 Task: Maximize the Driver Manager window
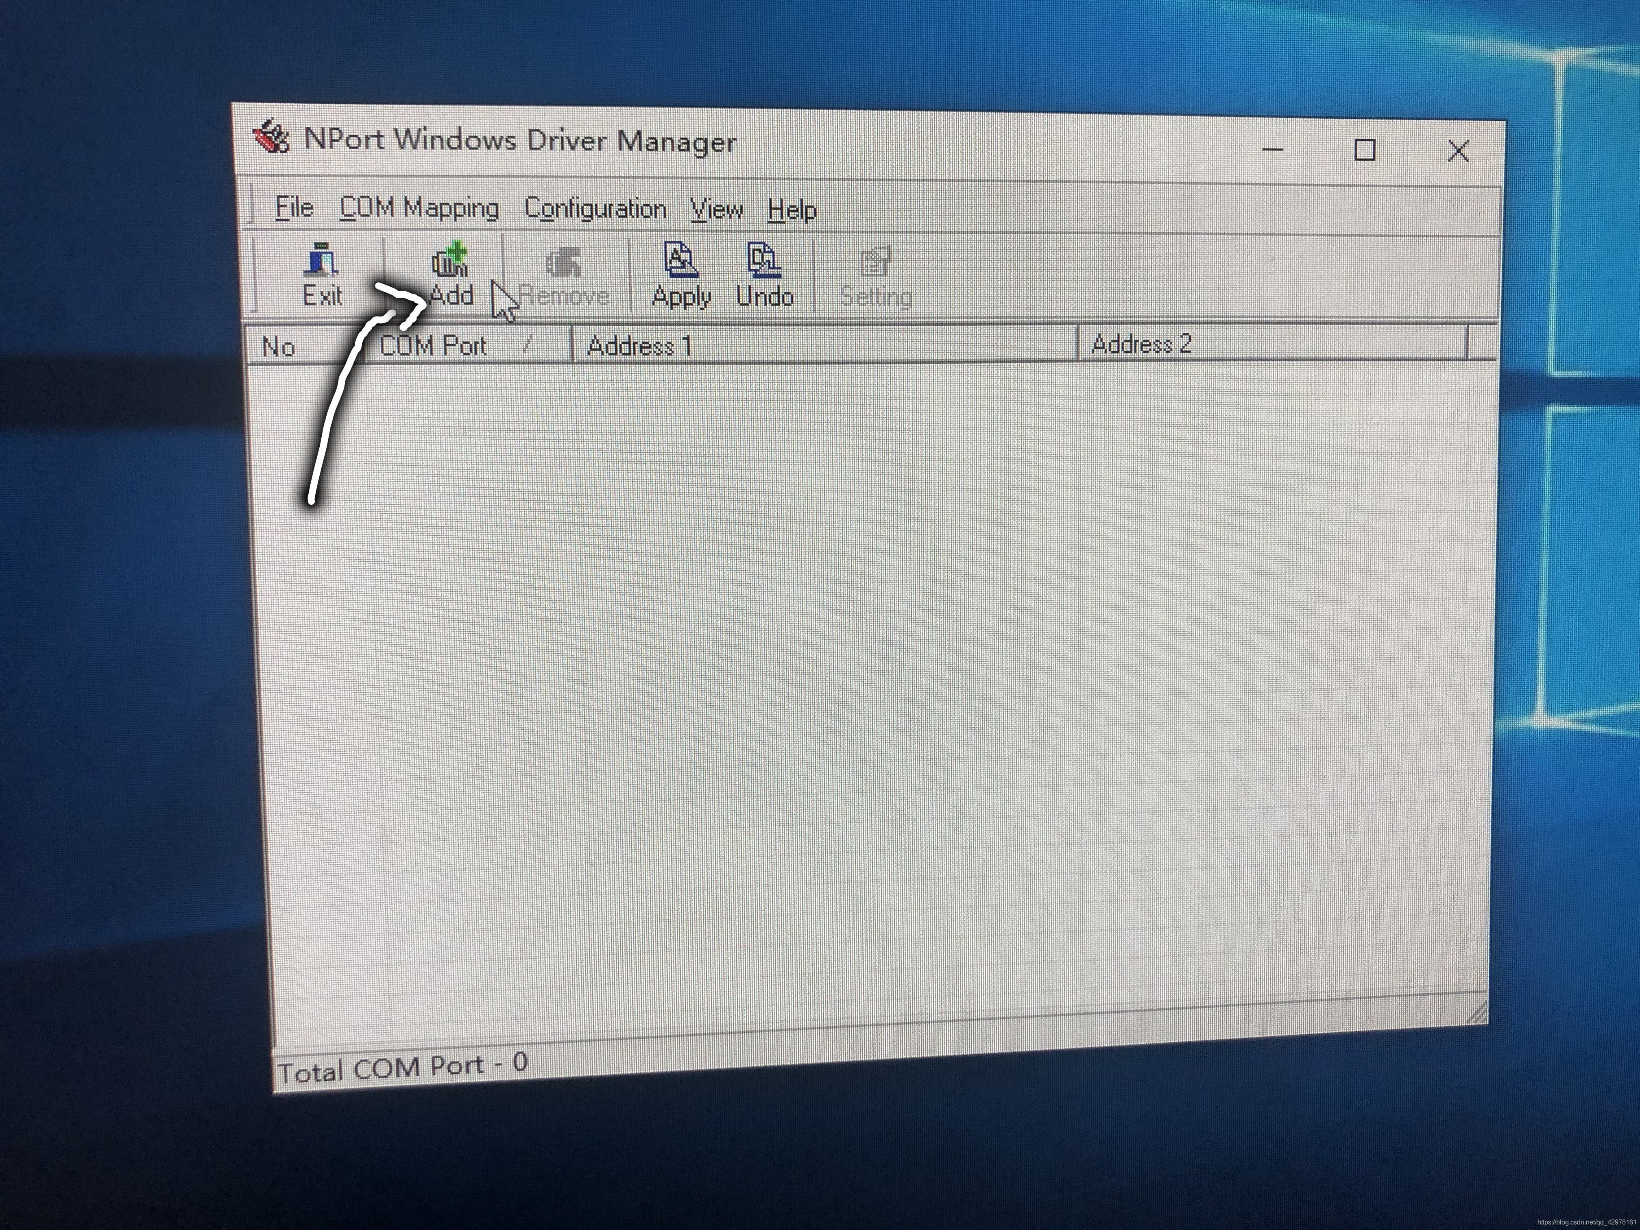[x=1365, y=150]
